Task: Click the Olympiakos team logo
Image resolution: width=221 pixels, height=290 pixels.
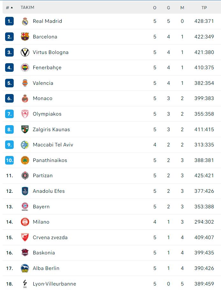Action: pos(25,114)
